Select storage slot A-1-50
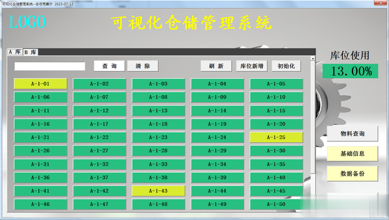The width and height of the screenshot is (389, 220). [x=277, y=204]
